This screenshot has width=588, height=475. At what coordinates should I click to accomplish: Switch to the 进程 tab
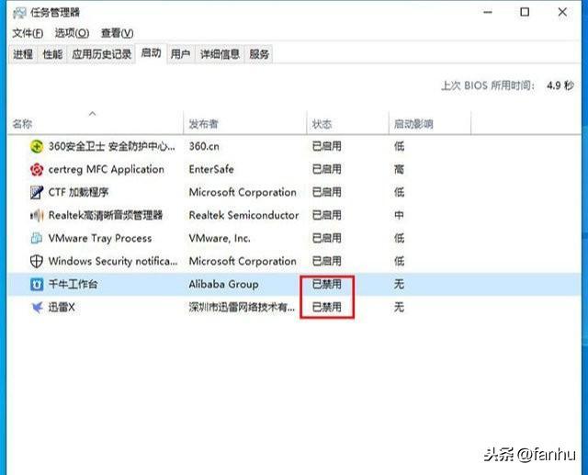click(23, 54)
